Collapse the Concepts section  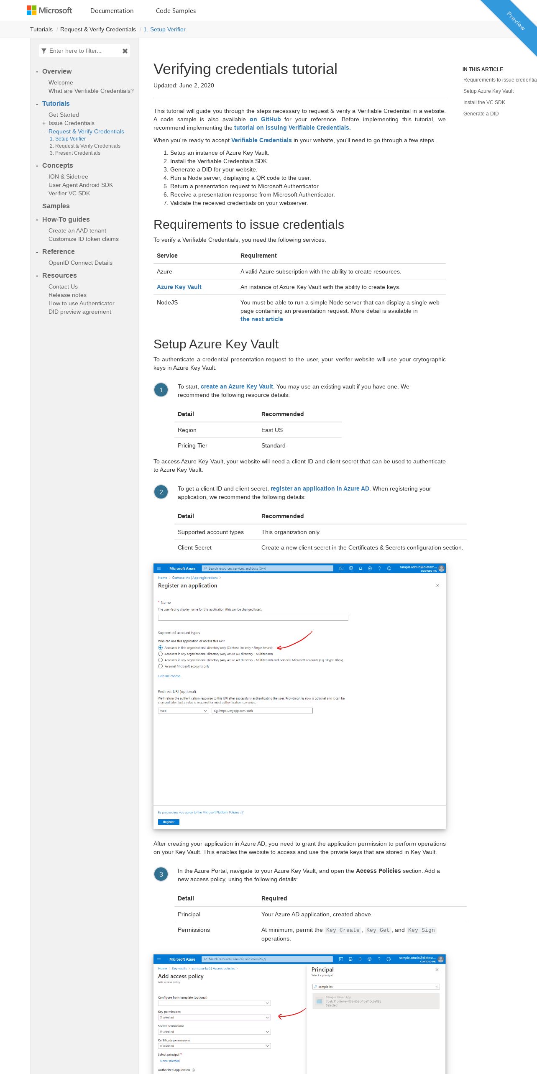coord(37,166)
